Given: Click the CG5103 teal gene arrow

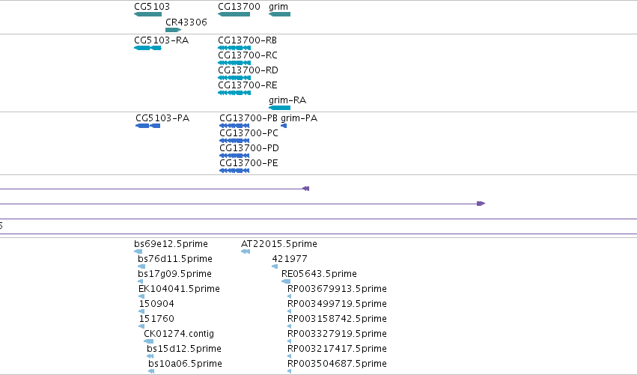Looking at the screenshot, I should pyautogui.click(x=148, y=14).
